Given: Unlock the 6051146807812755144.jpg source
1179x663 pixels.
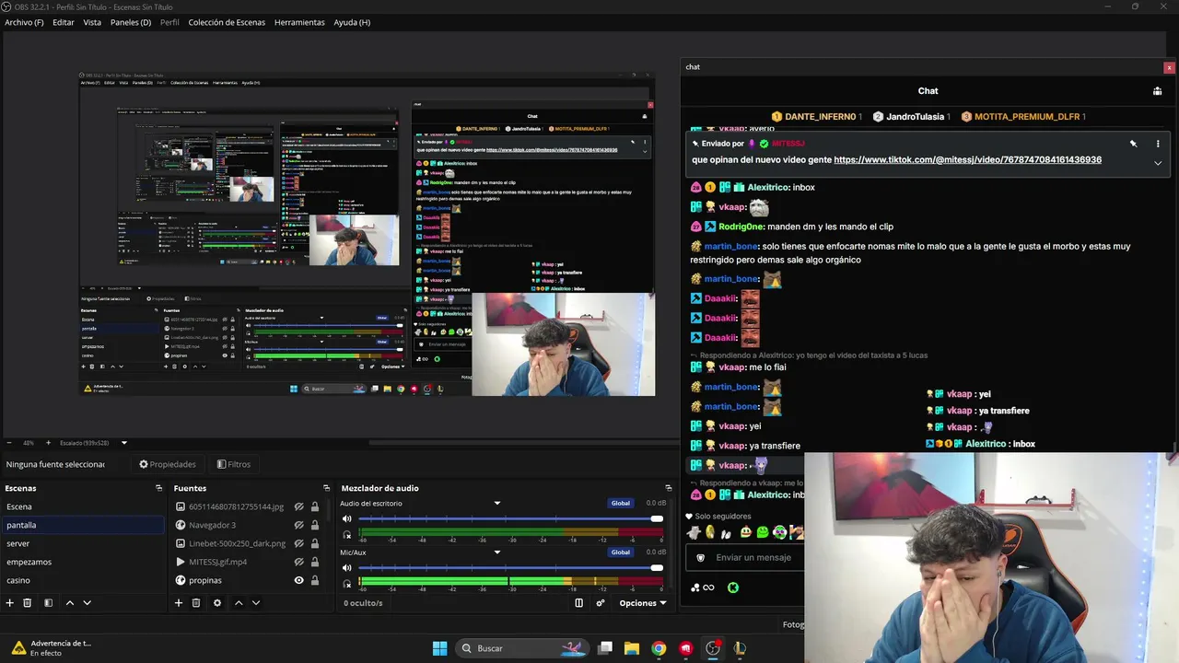Looking at the screenshot, I should 315,506.
